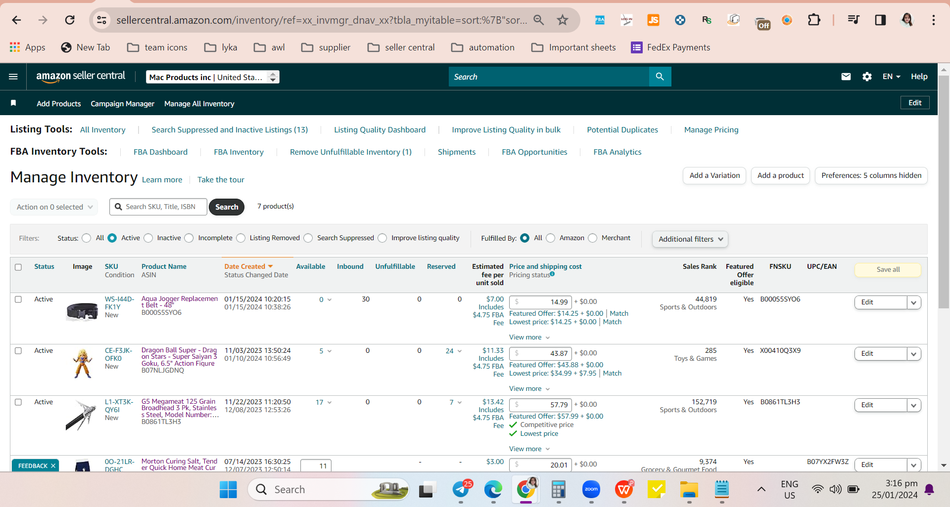Open Chrome's three-dot menu

[x=934, y=20]
